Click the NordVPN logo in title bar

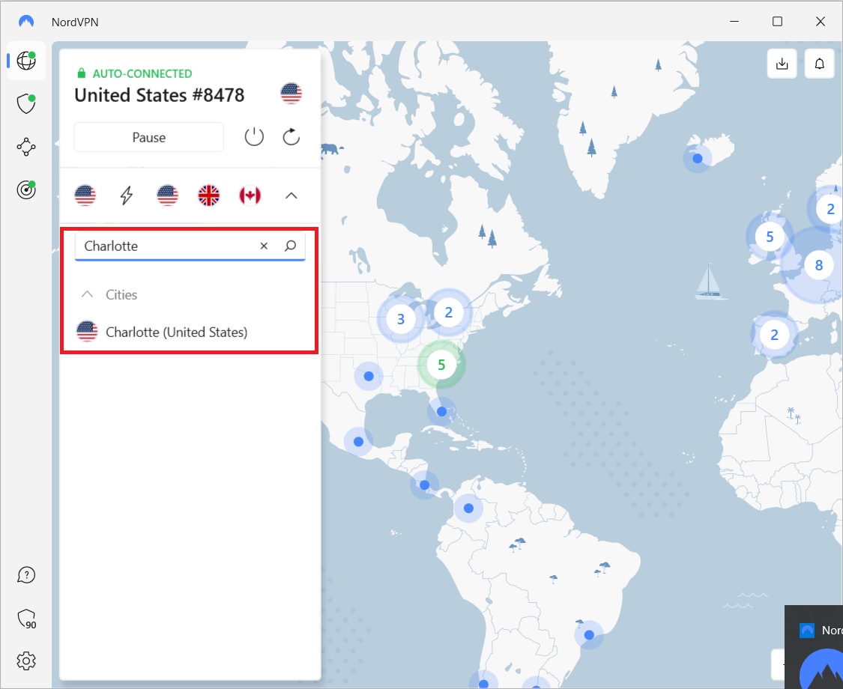[x=25, y=22]
